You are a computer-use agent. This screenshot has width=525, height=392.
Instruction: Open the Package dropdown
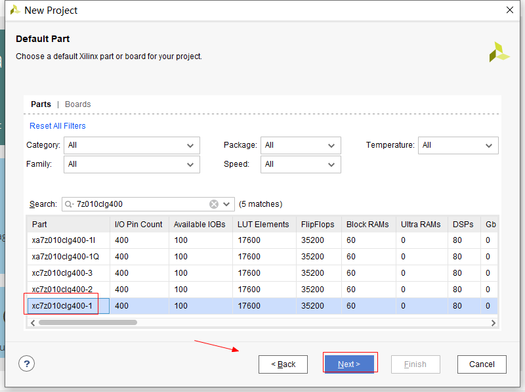[x=301, y=145]
